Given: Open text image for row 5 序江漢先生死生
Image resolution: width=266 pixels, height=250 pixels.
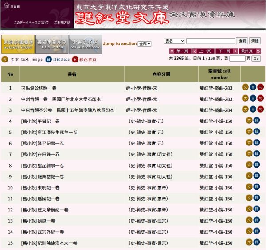Looking at the screenshot, I should (x=249, y=132).
